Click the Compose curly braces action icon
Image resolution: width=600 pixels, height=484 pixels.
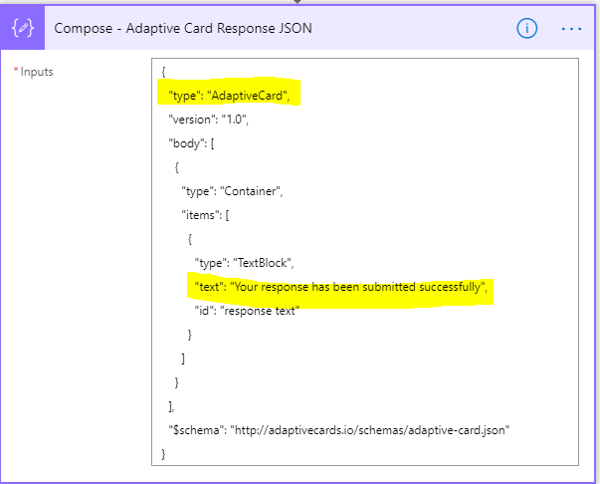tap(23, 29)
